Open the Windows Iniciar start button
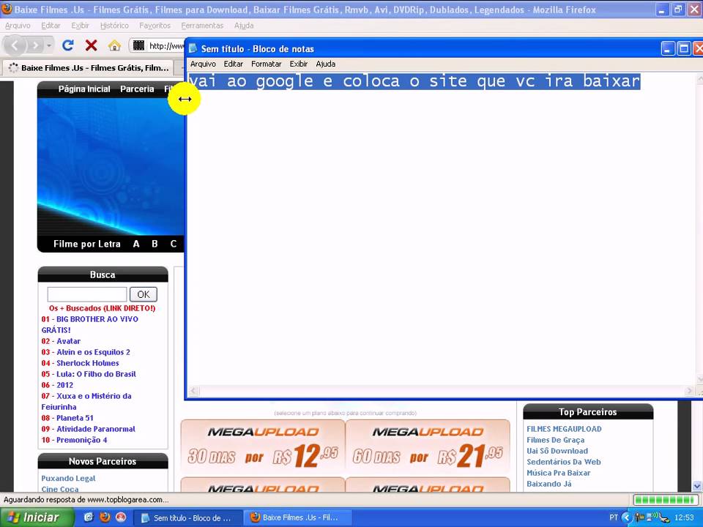This screenshot has width=703, height=527. coord(37,517)
